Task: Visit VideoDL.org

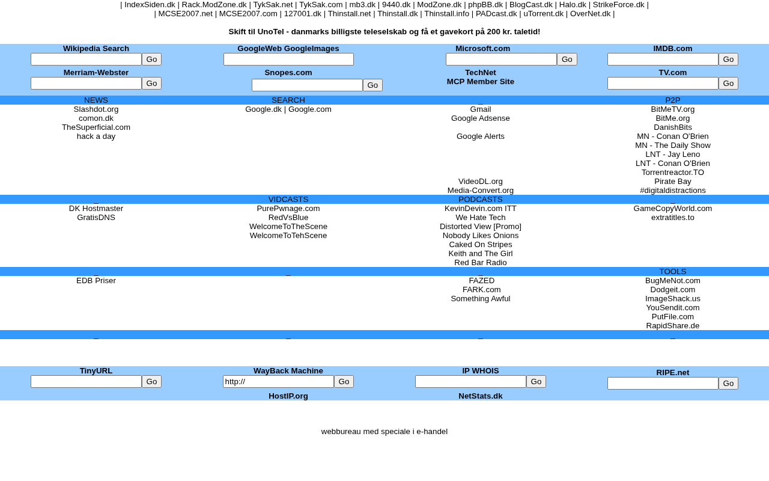Action: point(481,182)
